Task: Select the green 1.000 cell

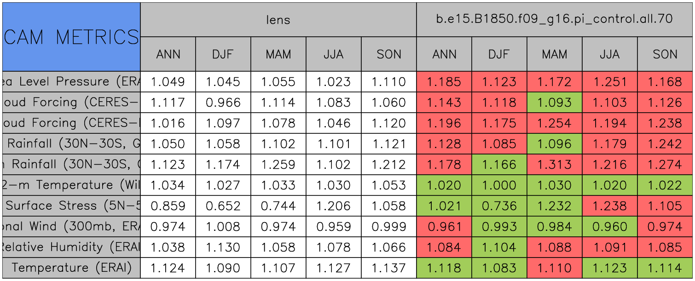Action: click(499, 185)
